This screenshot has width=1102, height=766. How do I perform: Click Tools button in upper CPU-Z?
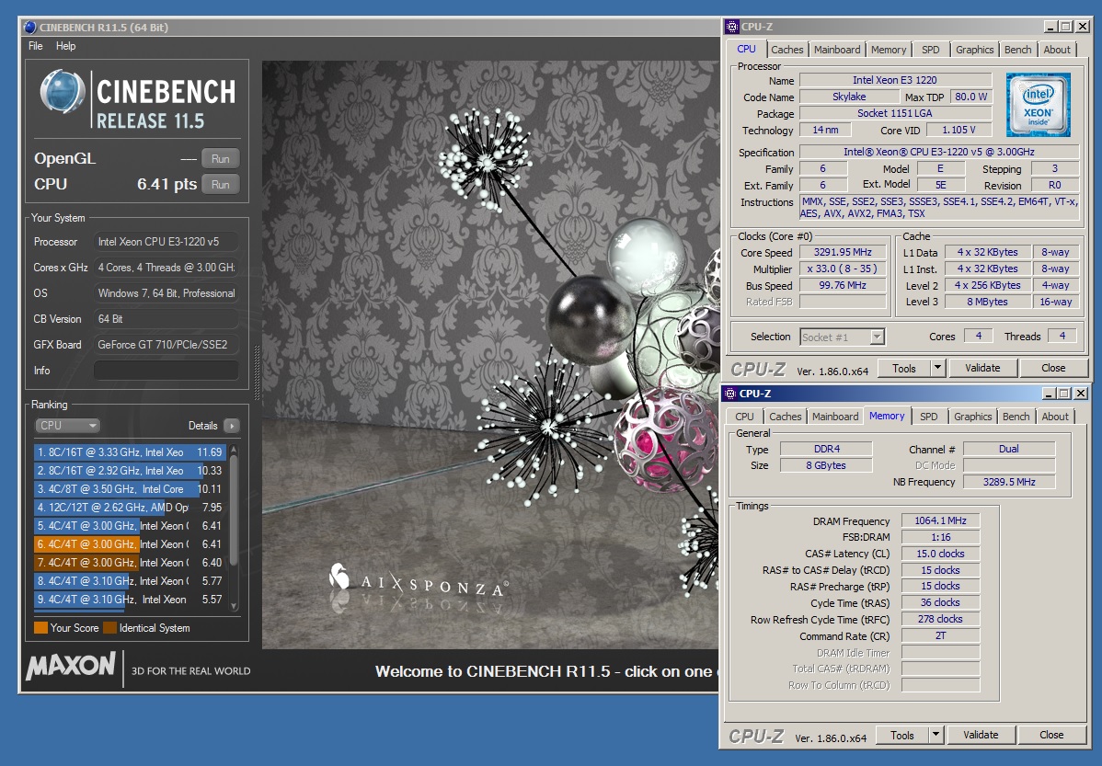point(904,368)
